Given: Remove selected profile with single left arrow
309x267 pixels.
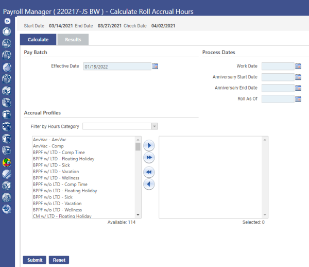Looking at the screenshot, I should click(x=149, y=184).
